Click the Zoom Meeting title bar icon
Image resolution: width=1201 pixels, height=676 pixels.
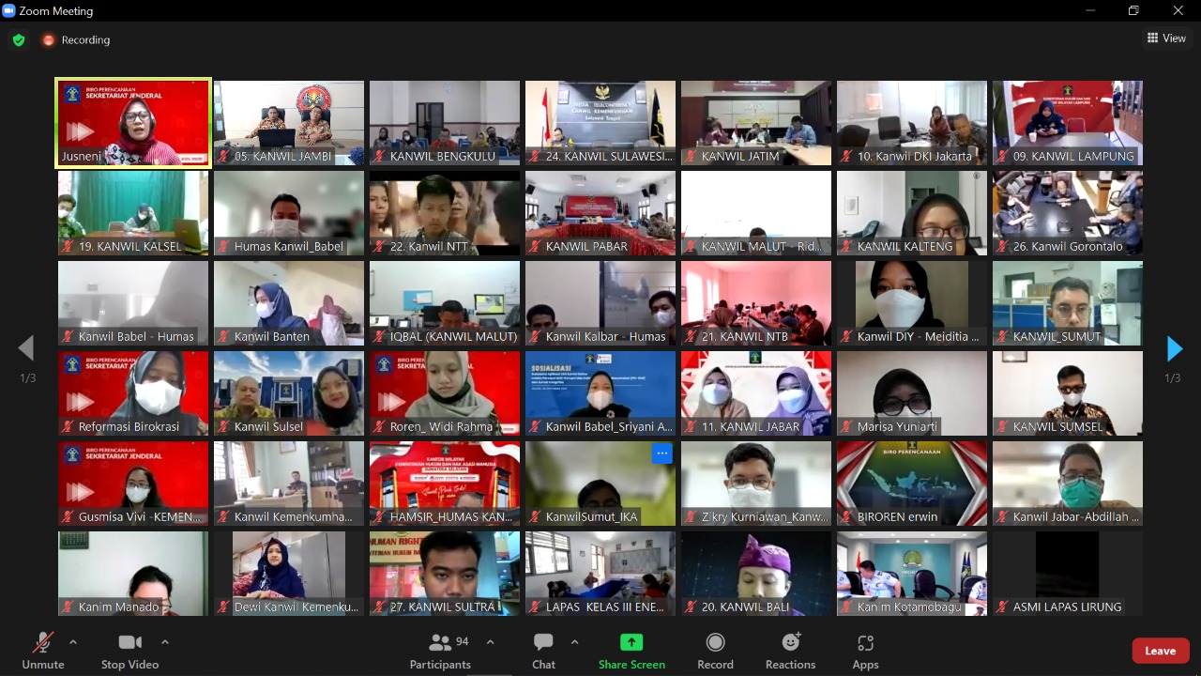[x=8, y=10]
